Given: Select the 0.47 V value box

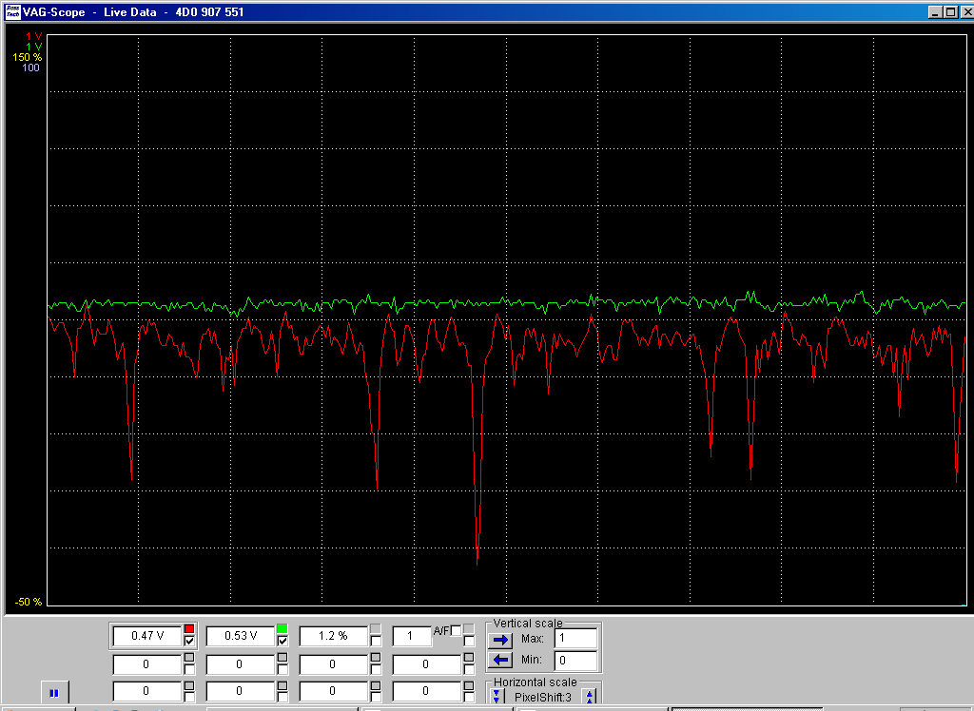Looking at the screenshot, I should coord(146,636).
